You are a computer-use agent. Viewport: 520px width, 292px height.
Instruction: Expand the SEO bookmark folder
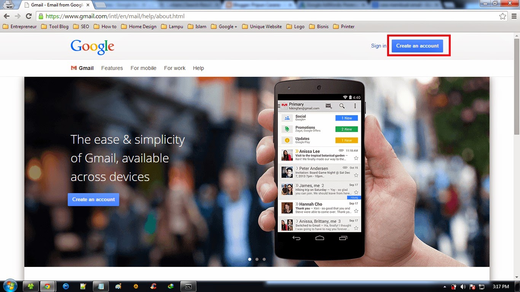click(x=81, y=27)
